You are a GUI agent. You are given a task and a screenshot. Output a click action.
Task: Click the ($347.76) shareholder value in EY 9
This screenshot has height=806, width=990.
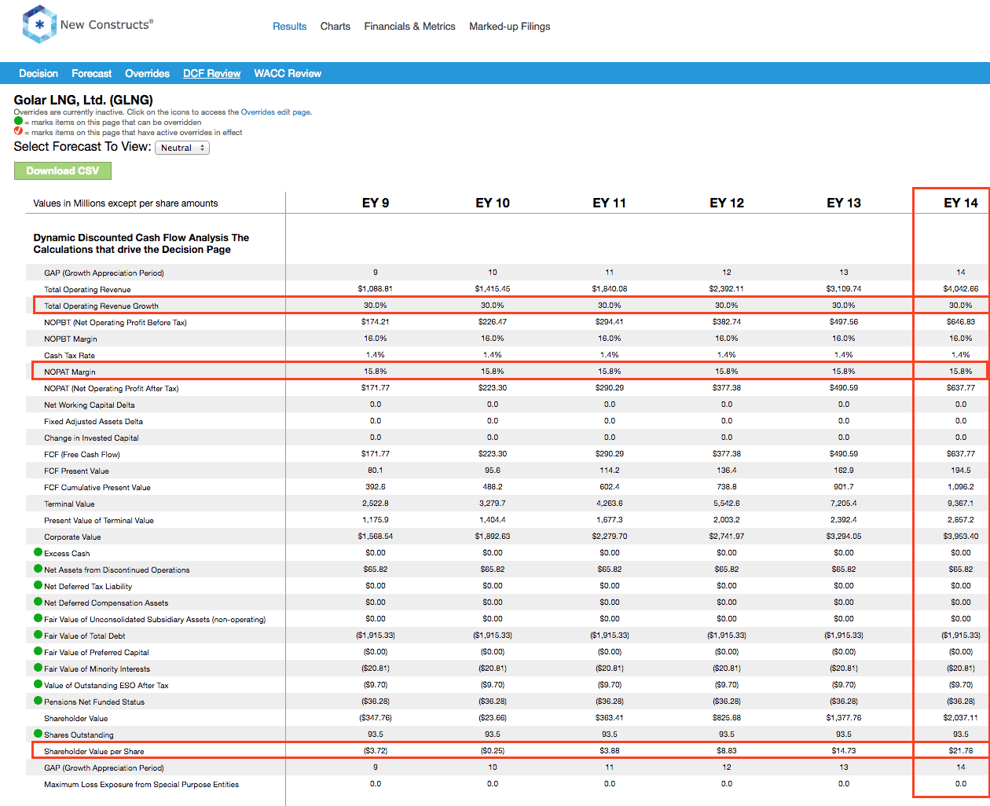pyautogui.click(x=376, y=717)
